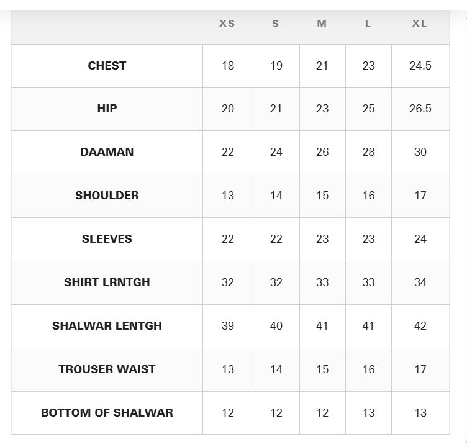Click the SHALWAR LENTGH row label
Image resolution: width=467 pixels, height=447 pixels.
pyautogui.click(x=107, y=326)
